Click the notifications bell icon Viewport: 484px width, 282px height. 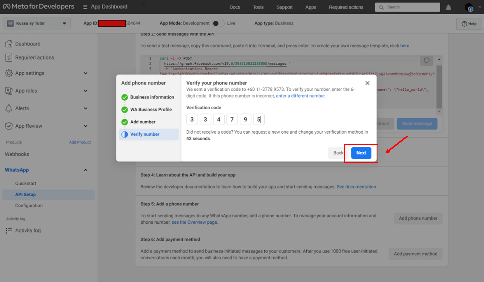click(x=448, y=7)
